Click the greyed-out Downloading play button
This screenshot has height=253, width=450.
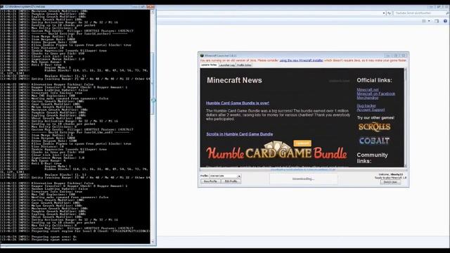[303, 179]
